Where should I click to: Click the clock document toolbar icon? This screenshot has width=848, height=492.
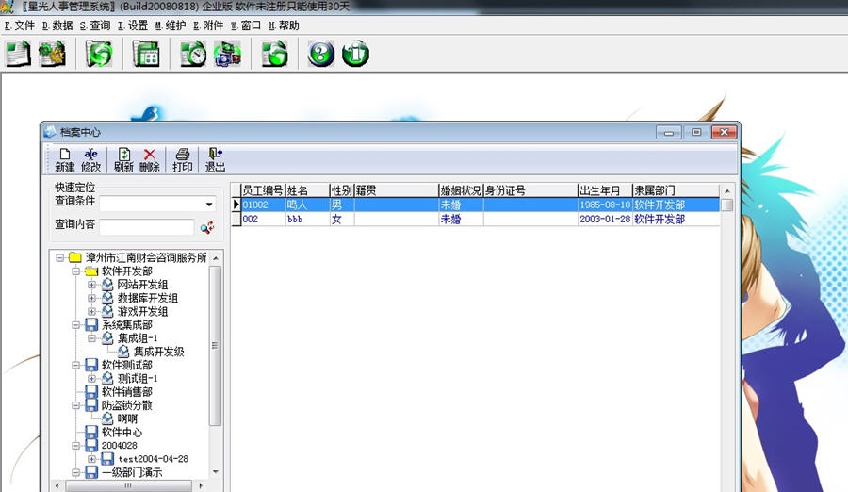click(193, 54)
